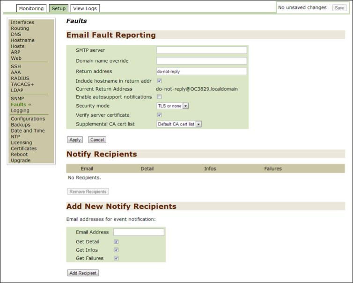Click the Setup tab
The height and width of the screenshot is (283, 353).
coord(59,8)
